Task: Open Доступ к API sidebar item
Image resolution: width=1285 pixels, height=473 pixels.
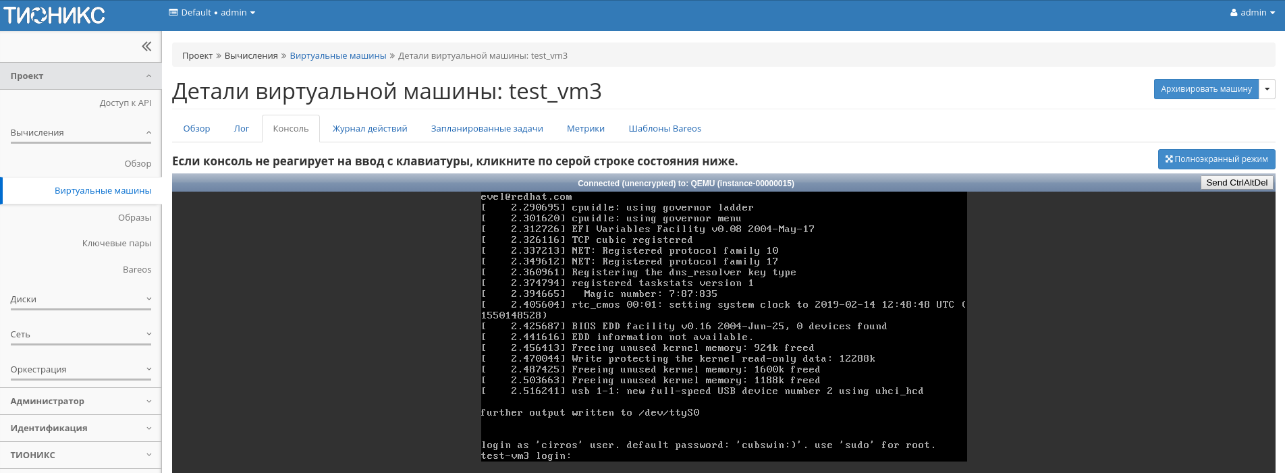Action: coord(126,103)
